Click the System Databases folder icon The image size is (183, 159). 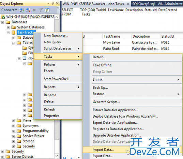coord(13,27)
